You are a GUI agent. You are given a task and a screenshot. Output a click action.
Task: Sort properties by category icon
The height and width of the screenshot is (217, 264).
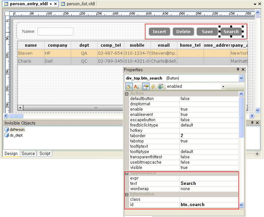[129, 86]
